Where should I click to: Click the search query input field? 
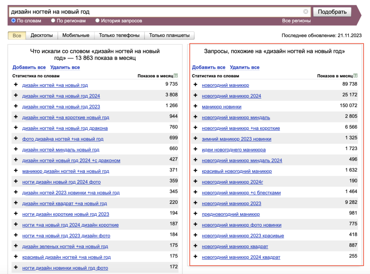155,12
